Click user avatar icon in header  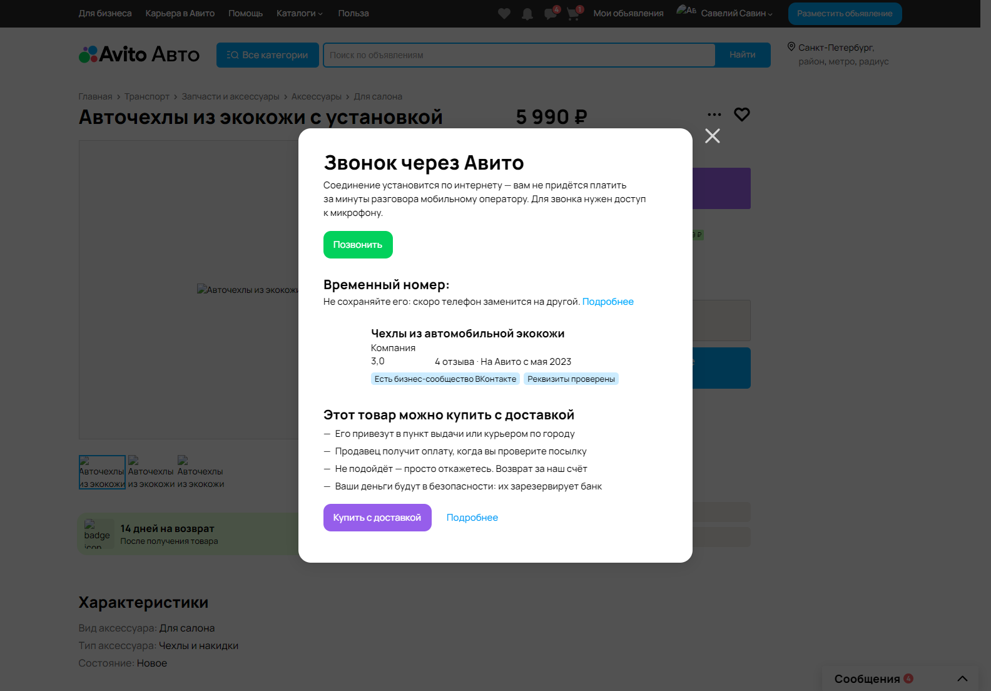[686, 11]
